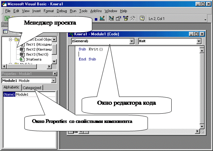
Task: Open the Help menu
Action: (x=124, y=11)
